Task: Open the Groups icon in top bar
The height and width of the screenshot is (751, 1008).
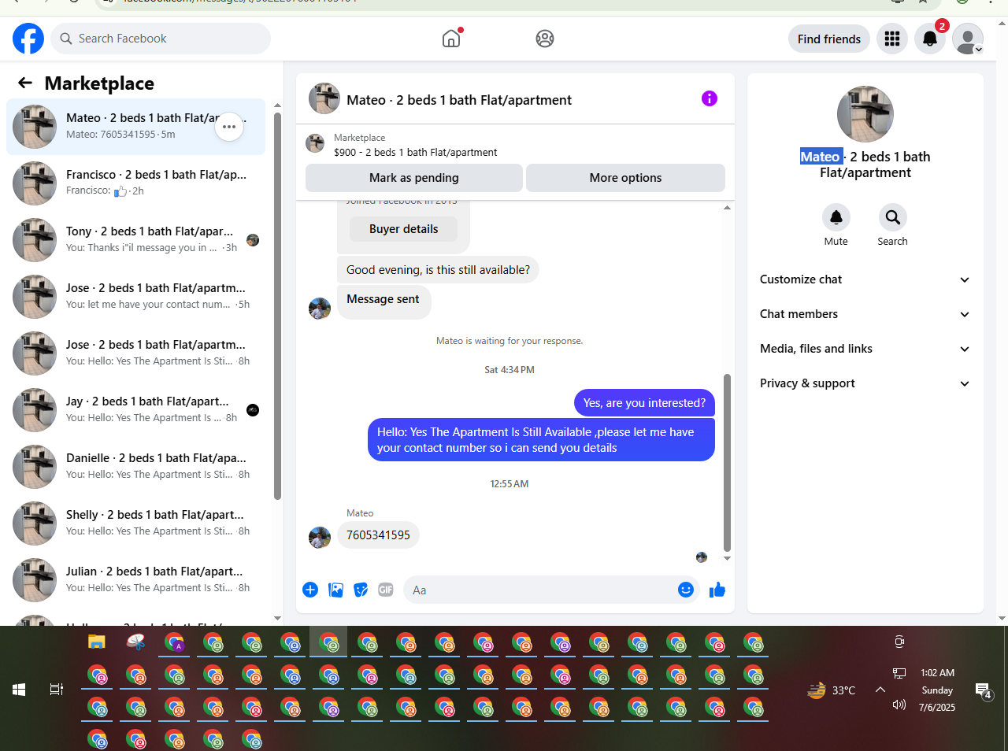Action: [545, 39]
